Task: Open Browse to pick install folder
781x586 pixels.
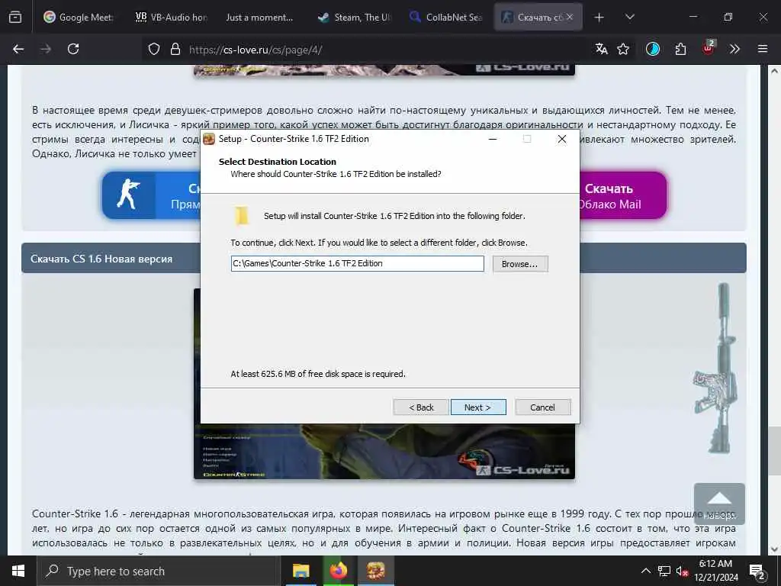Action: tap(520, 263)
